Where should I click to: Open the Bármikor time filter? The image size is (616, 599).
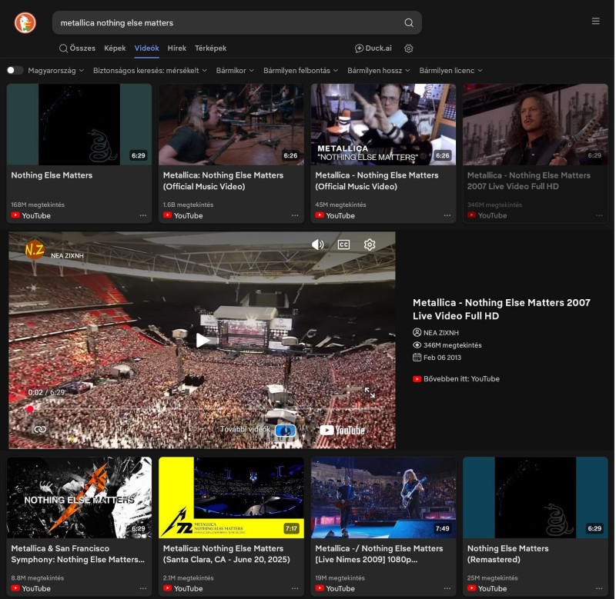pyautogui.click(x=235, y=71)
